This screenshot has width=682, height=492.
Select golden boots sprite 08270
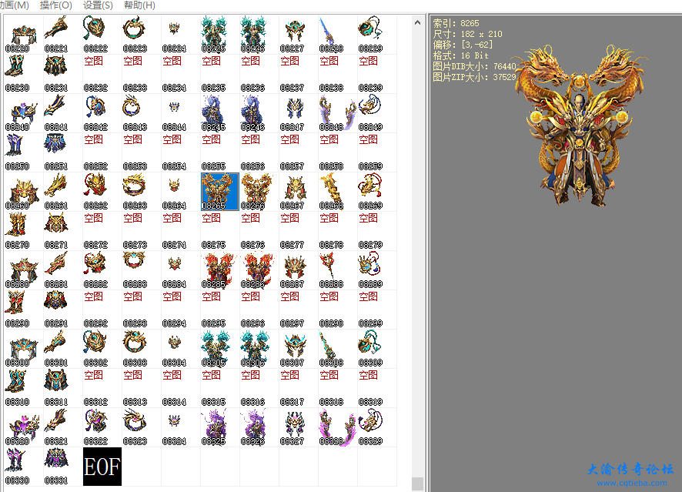[x=24, y=231]
